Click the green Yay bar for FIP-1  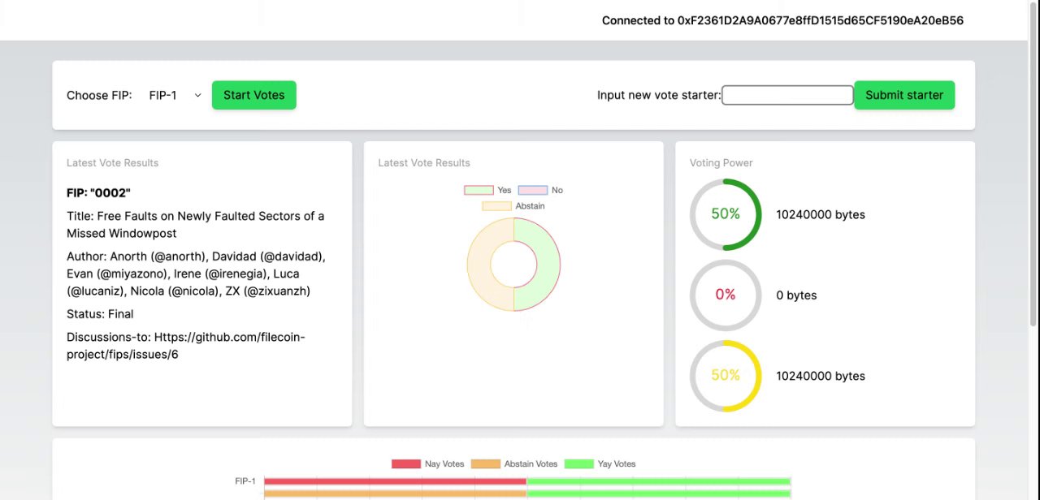point(658,481)
